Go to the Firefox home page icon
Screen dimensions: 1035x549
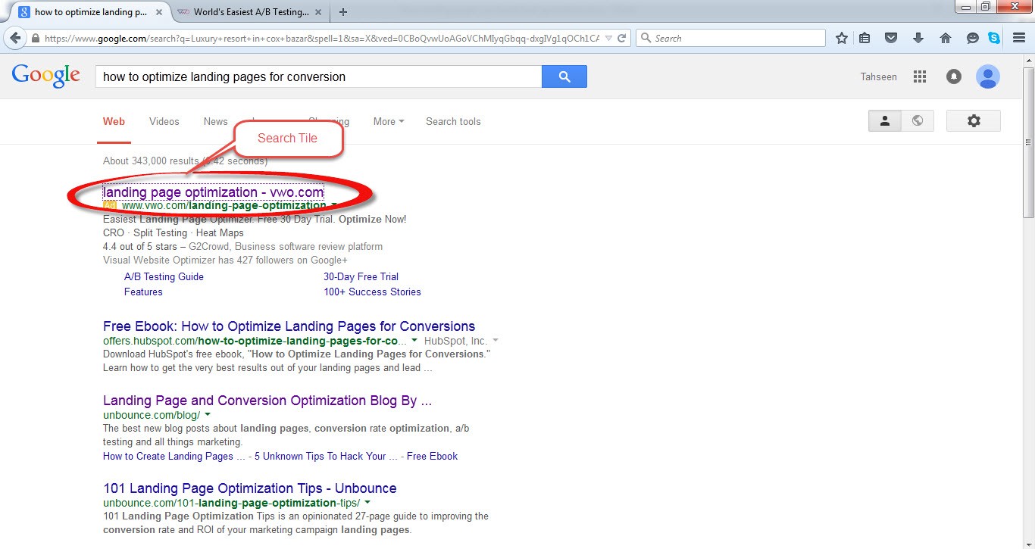click(945, 38)
